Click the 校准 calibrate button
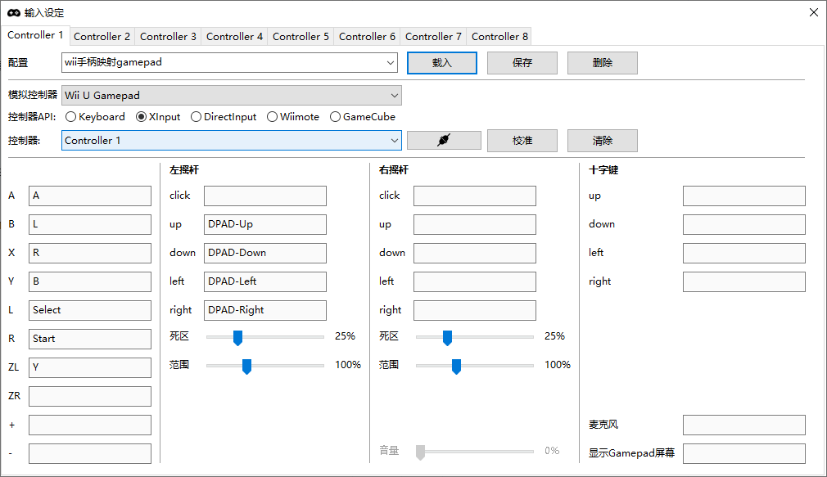Image resolution: width=827 pixels, height=477 pixels. (x=522, y=140)
